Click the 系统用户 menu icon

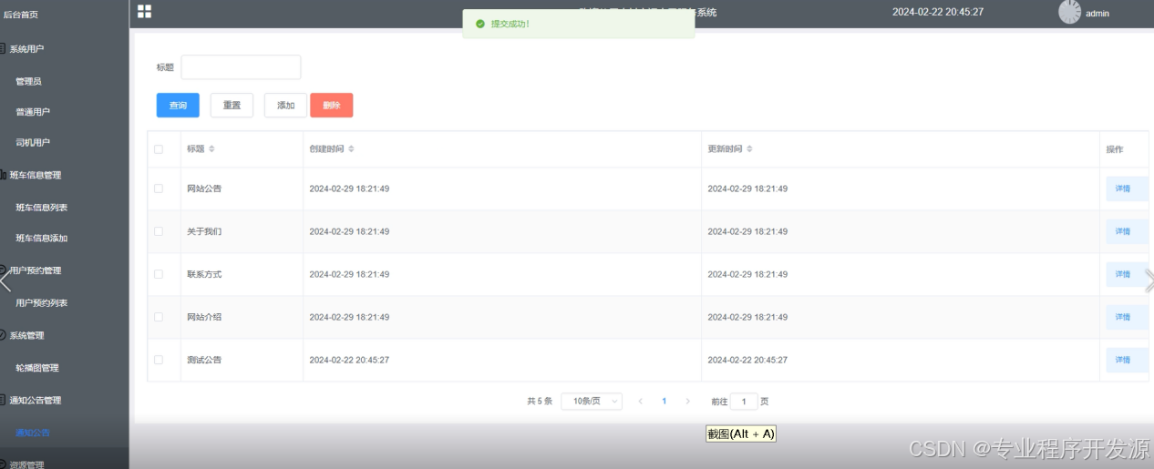point(3,48)
